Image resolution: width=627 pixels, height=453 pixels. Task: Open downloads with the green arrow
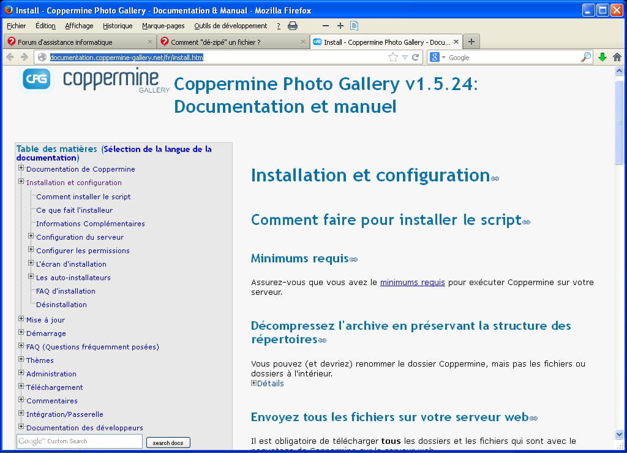[603, 57]
